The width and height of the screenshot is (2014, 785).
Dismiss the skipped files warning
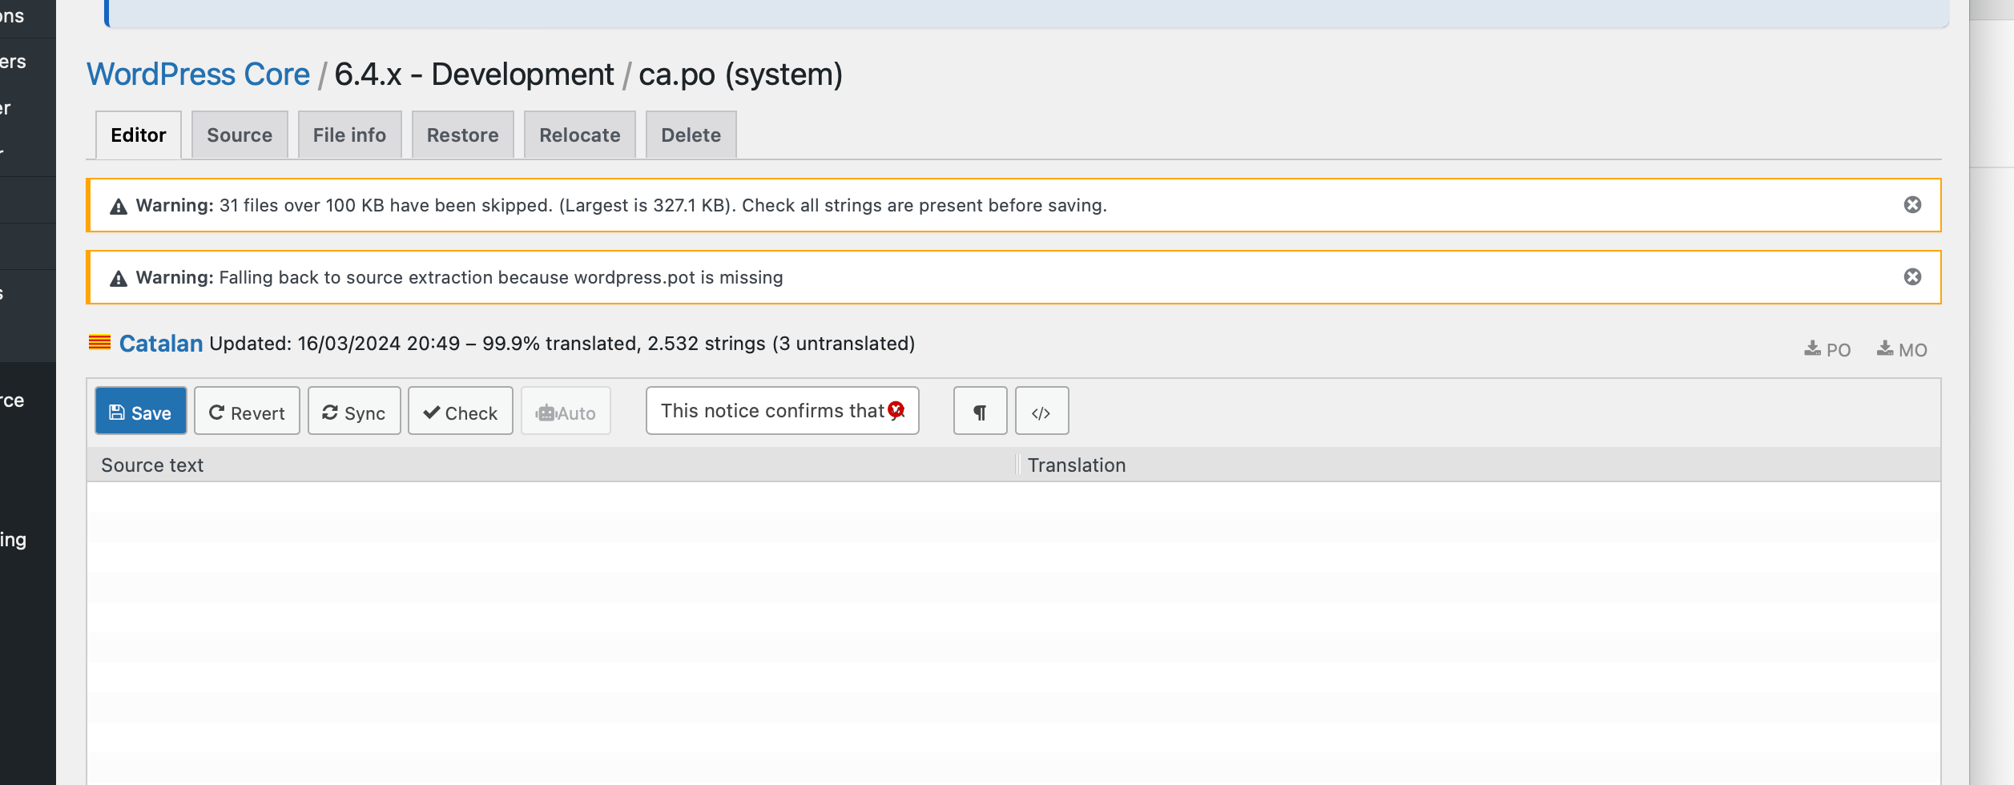click(x=1912, y=205)
